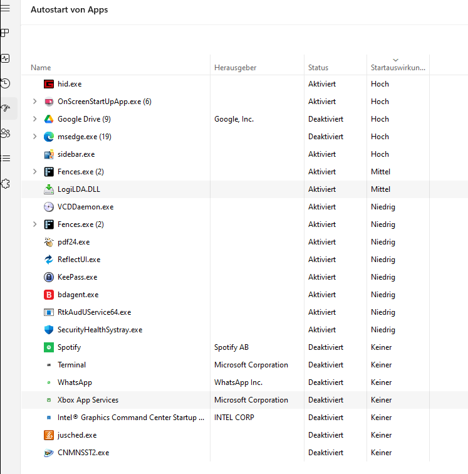The image size is (468, 474).
Task: Expand the Fences.exe group rated Niedrig
Action: coord(34,224)
